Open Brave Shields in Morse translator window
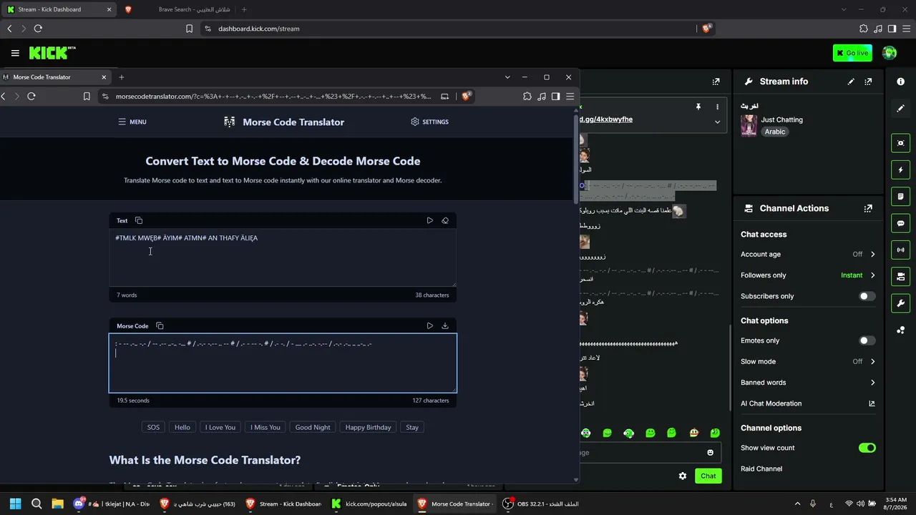The image size is (916, 515). 466,96
